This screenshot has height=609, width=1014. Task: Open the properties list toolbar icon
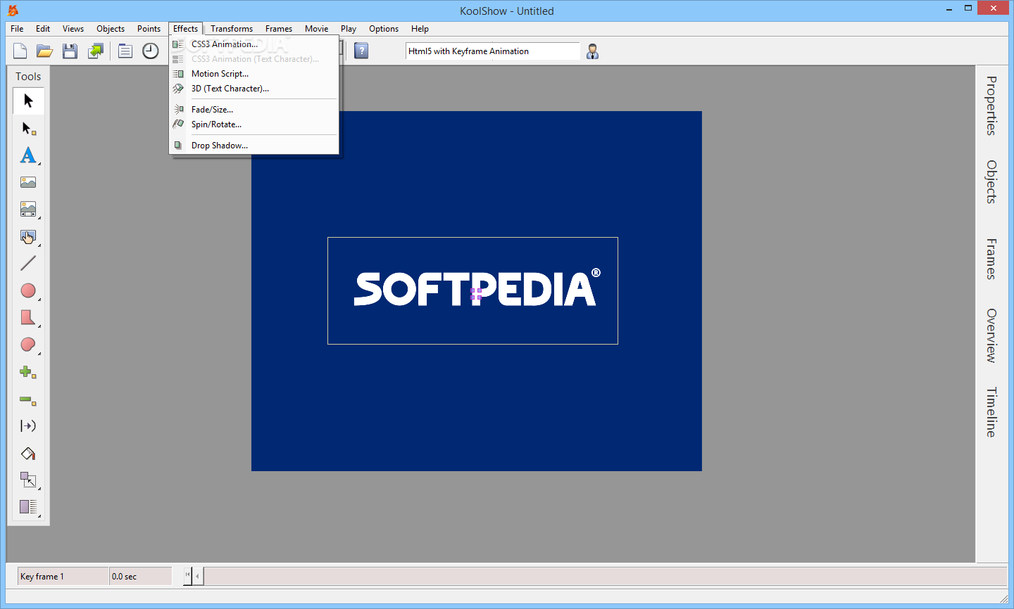click(125, 51)
